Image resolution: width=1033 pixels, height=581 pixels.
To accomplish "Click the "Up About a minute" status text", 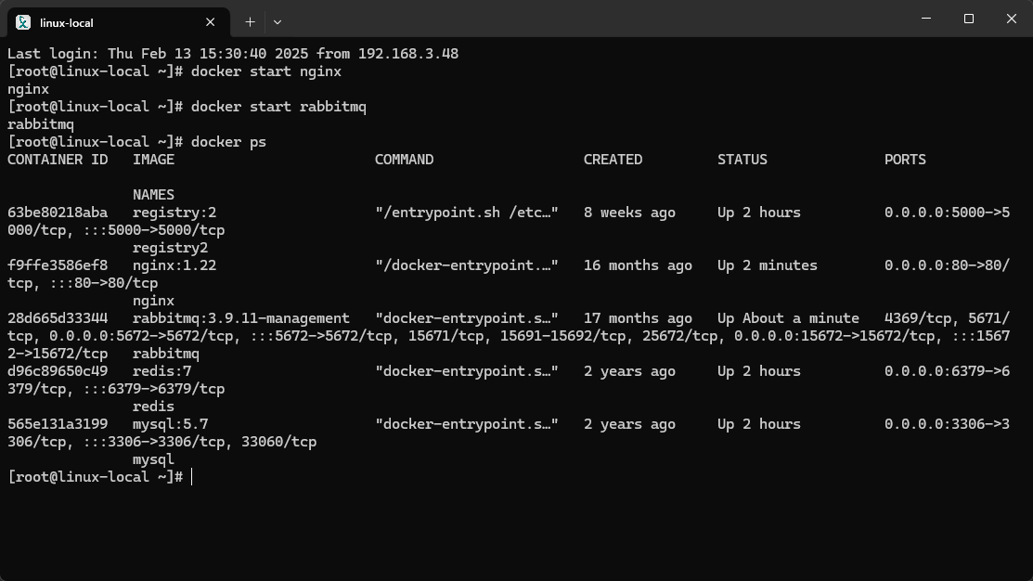I will (788, 318).
